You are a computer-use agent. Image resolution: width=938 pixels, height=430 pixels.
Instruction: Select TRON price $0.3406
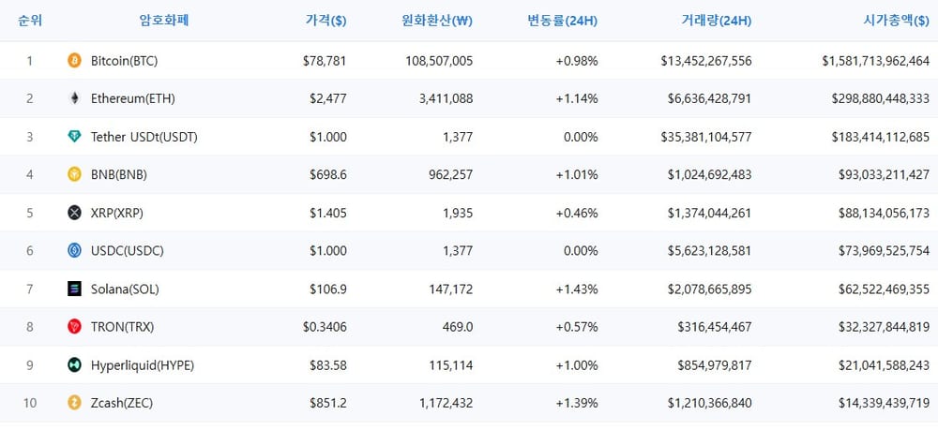coord(325,327)
